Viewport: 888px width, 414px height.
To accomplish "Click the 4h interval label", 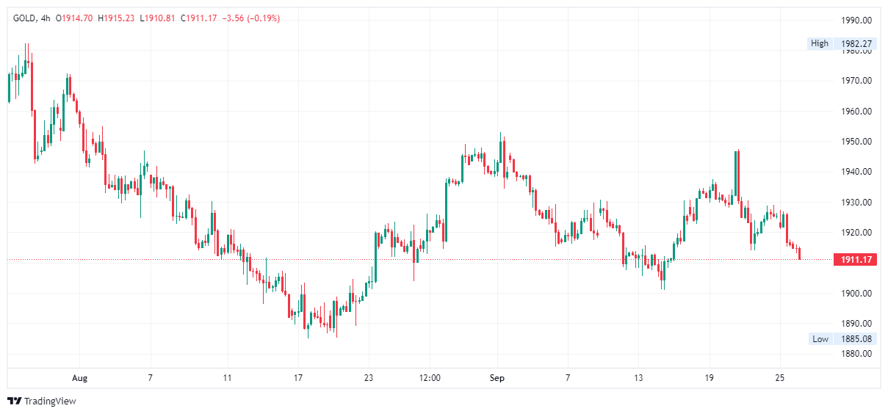I will [x=46, y=18].
